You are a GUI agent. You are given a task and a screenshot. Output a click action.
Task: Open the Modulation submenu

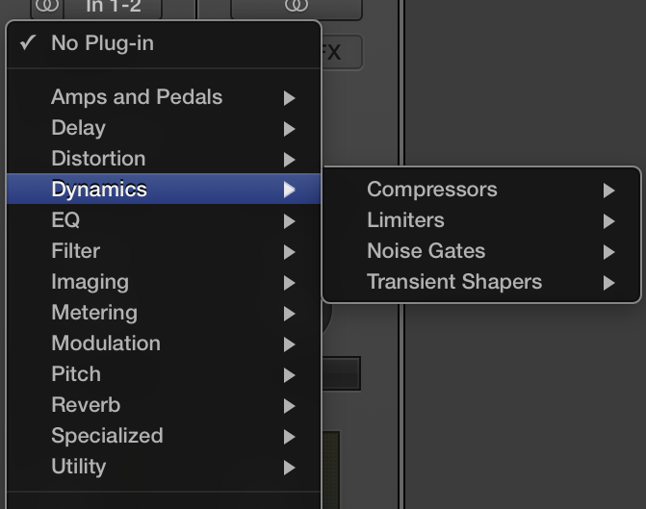point(106,344)
